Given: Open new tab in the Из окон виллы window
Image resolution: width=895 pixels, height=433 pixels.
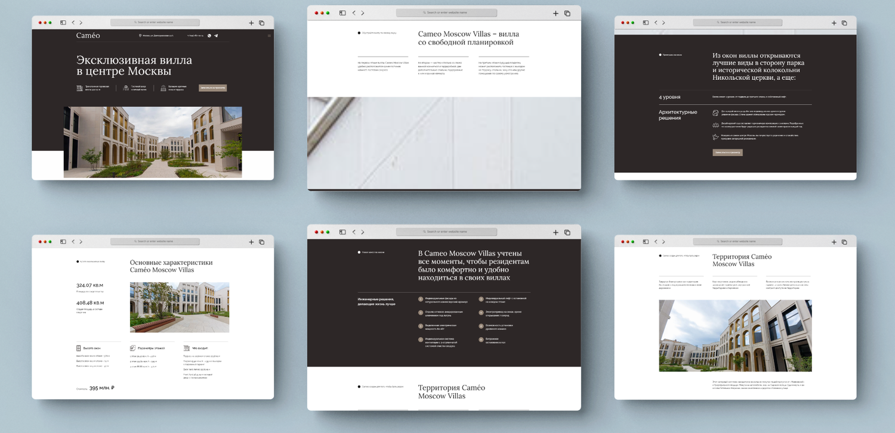Looking at the screenshot, I should coord(834,23).
